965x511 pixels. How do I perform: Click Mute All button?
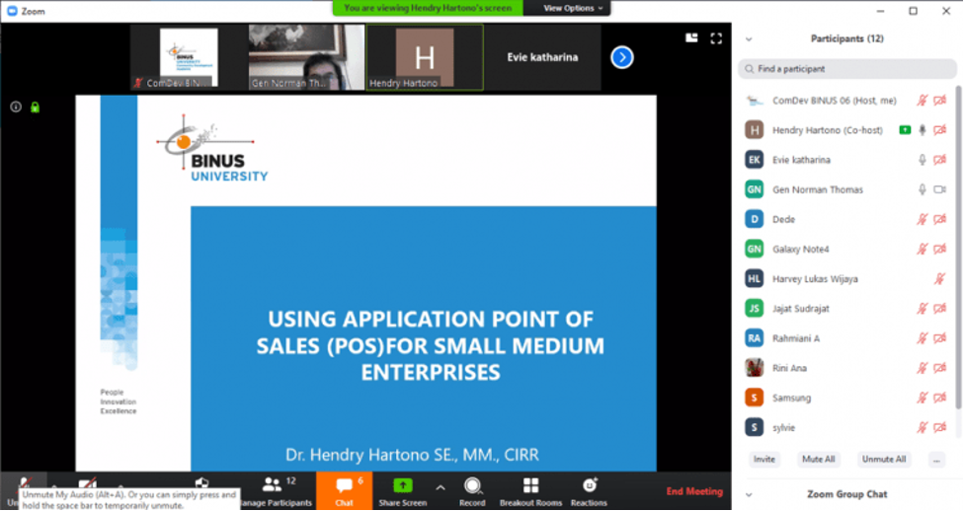point(819,460)
